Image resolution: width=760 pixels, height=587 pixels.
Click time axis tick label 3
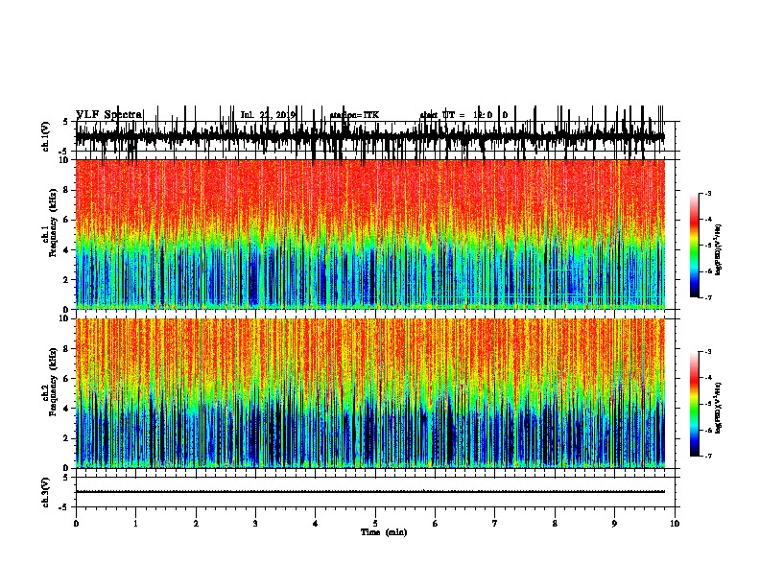tap(255, 524)
